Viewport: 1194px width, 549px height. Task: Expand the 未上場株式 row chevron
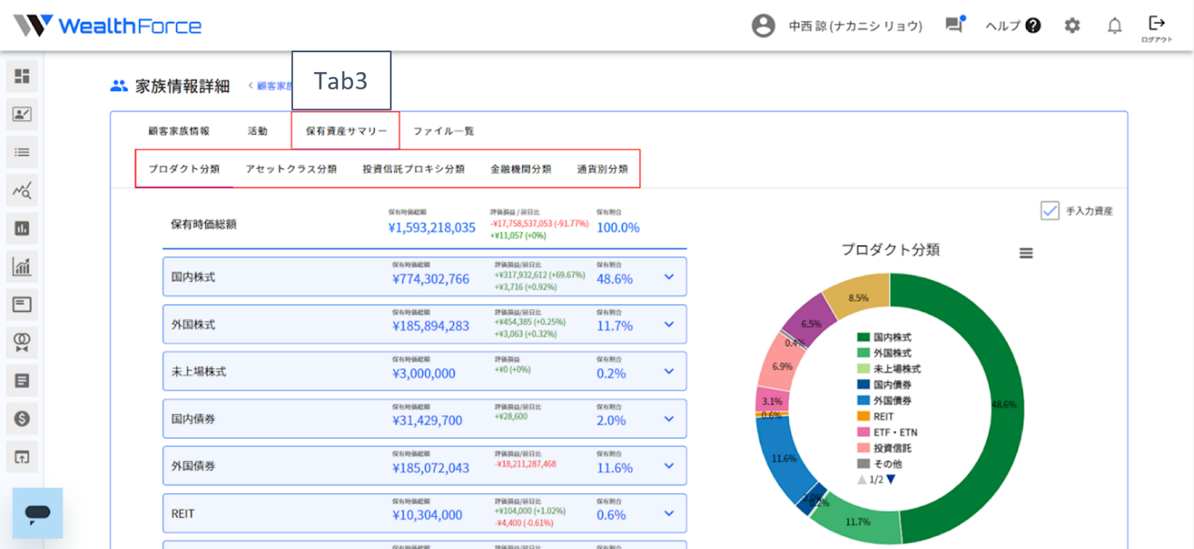coord(669,371)
